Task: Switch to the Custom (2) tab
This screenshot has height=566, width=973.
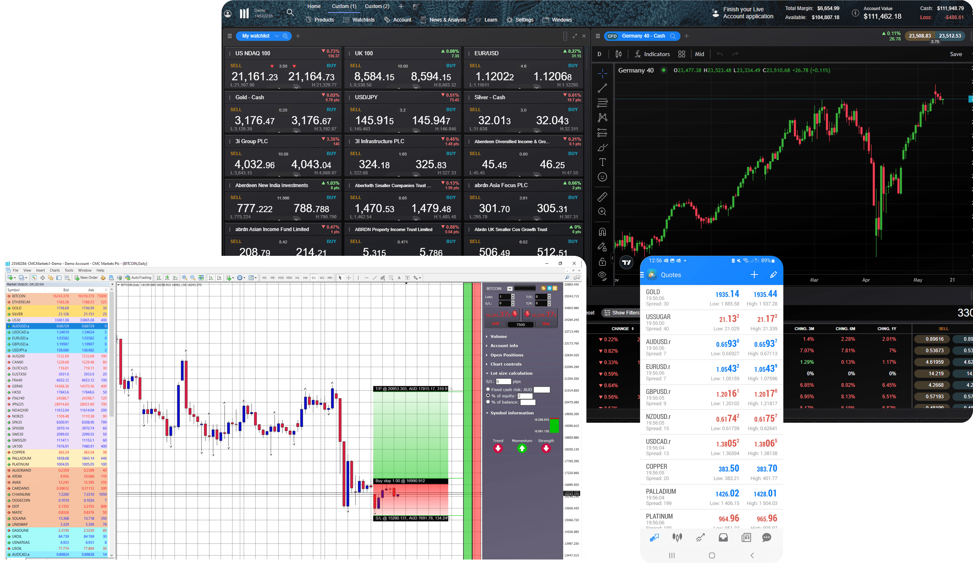Action: point(377,6)
